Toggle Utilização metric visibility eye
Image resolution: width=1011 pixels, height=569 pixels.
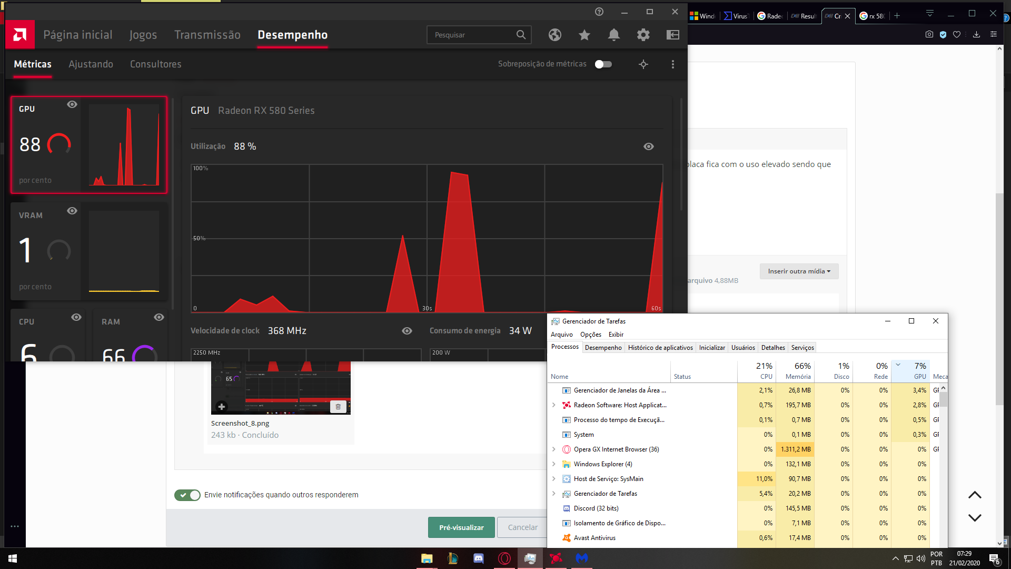(x=649, y=146)
